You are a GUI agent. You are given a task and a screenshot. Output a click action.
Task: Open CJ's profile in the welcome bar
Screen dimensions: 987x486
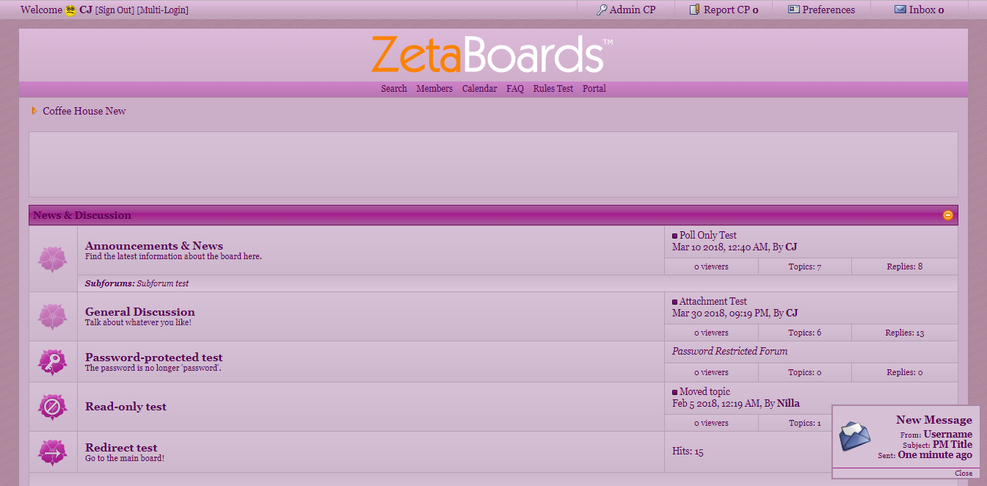pos(86,10)
